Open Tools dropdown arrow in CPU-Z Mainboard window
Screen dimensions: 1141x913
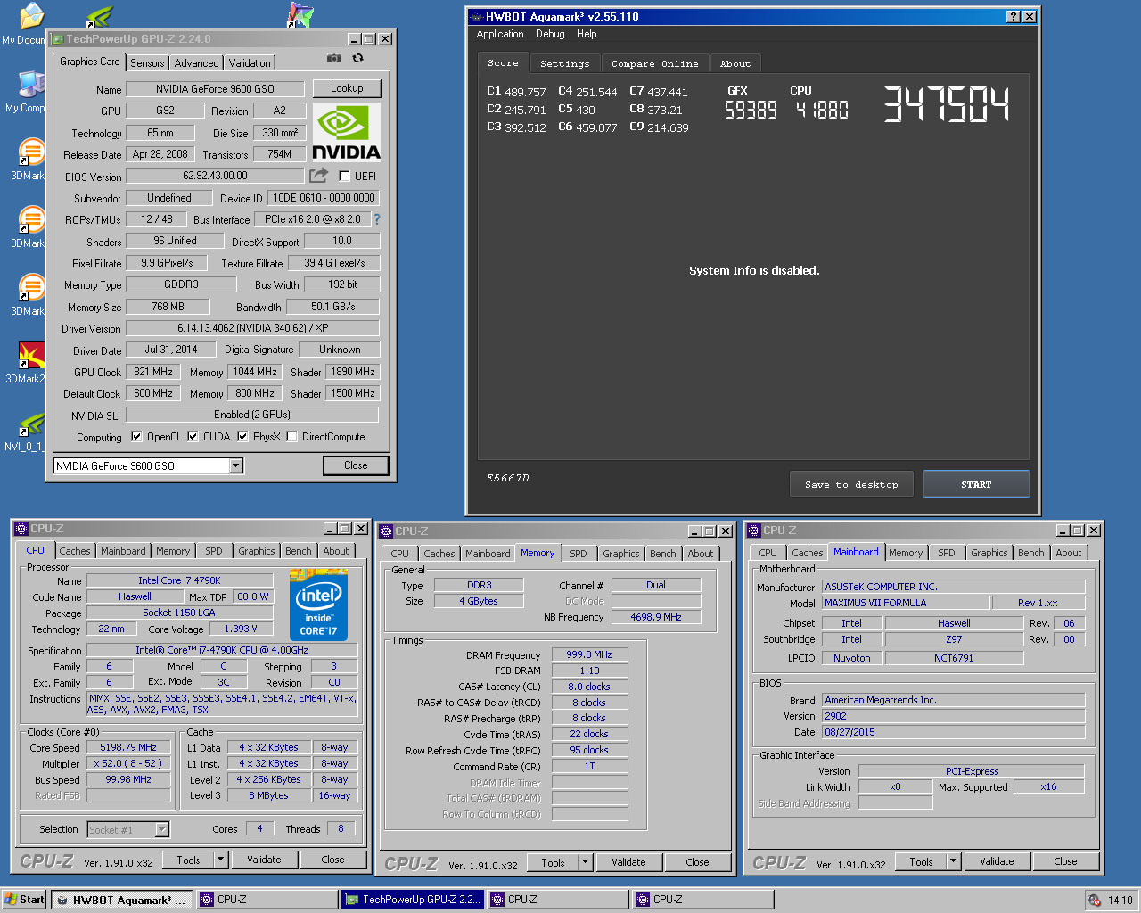pyautogui.click(x=953, y=861)
